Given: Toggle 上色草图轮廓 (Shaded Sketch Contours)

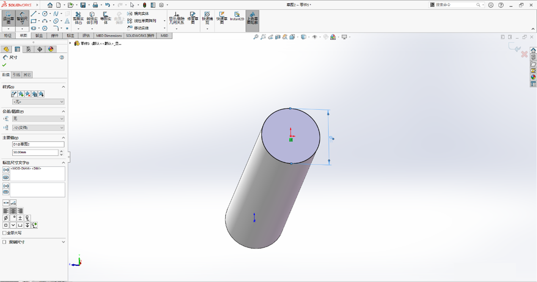Looking at the screenshot, I should (252, 18).
